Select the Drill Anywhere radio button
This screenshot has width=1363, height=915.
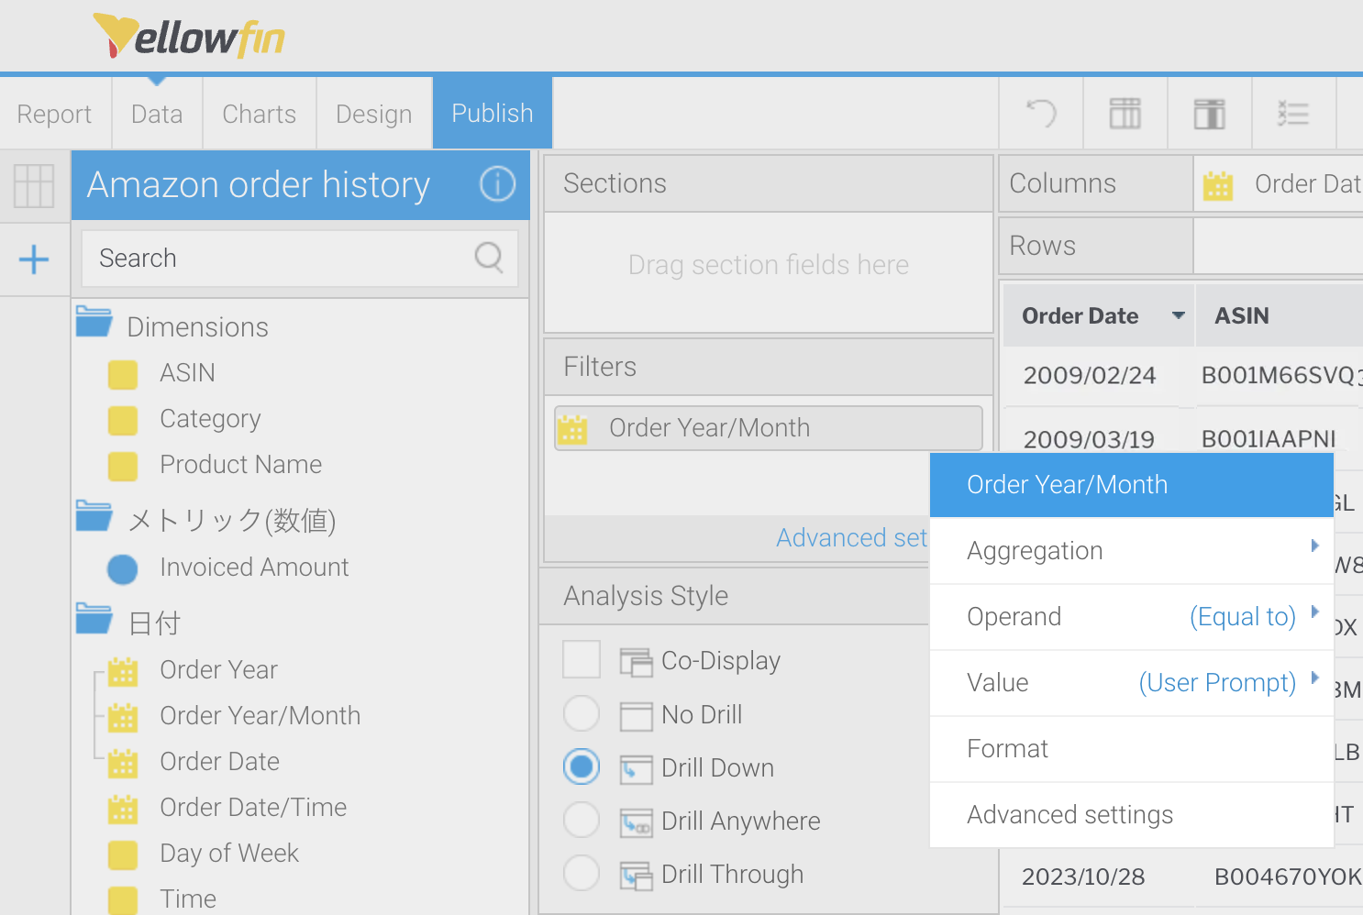tap(582, 820)
